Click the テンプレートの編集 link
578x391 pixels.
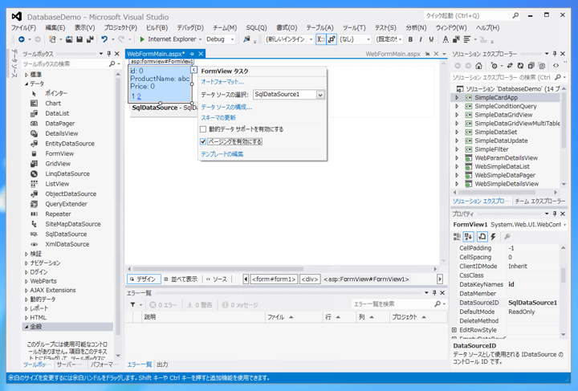click(222, 154)
